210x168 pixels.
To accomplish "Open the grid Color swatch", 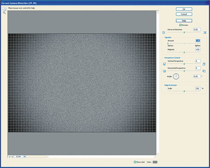I will tap(155, 162).
